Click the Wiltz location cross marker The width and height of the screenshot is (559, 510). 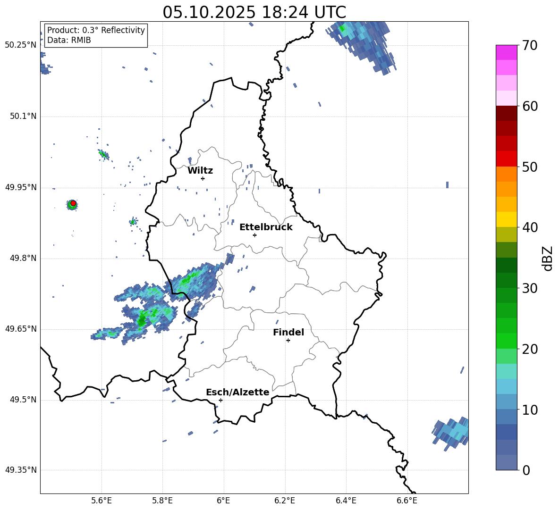tap(203, 178)
